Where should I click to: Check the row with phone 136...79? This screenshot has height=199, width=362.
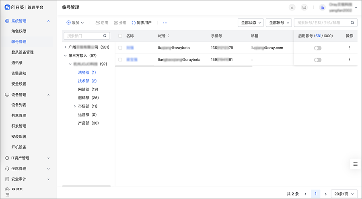coord(120,48)
